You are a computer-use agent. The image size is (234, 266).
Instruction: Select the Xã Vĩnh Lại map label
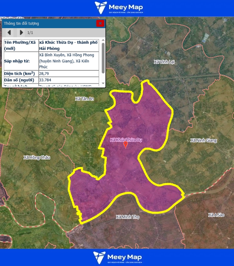(x=164, y=62)
